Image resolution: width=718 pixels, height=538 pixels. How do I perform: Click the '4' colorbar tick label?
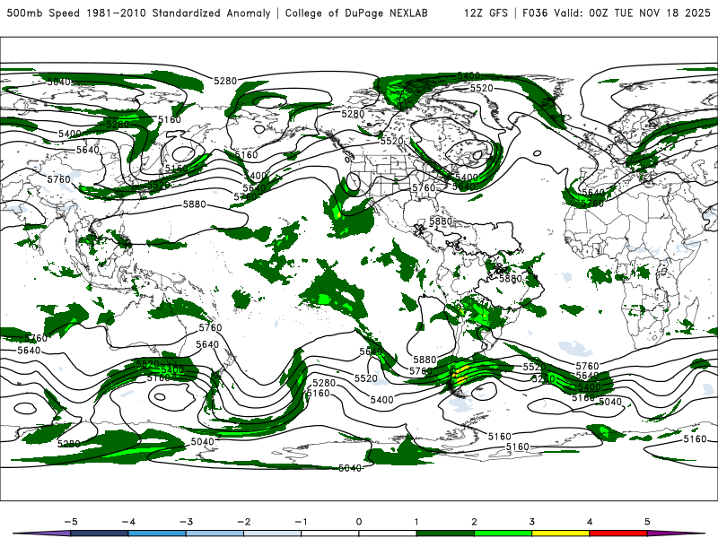[x=590, y=522]
